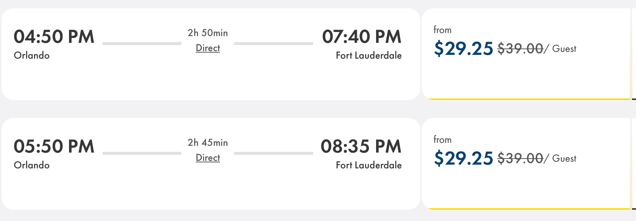
Task: Click the Direct link on the 04:50 PM trip
Action: point(208,48)
